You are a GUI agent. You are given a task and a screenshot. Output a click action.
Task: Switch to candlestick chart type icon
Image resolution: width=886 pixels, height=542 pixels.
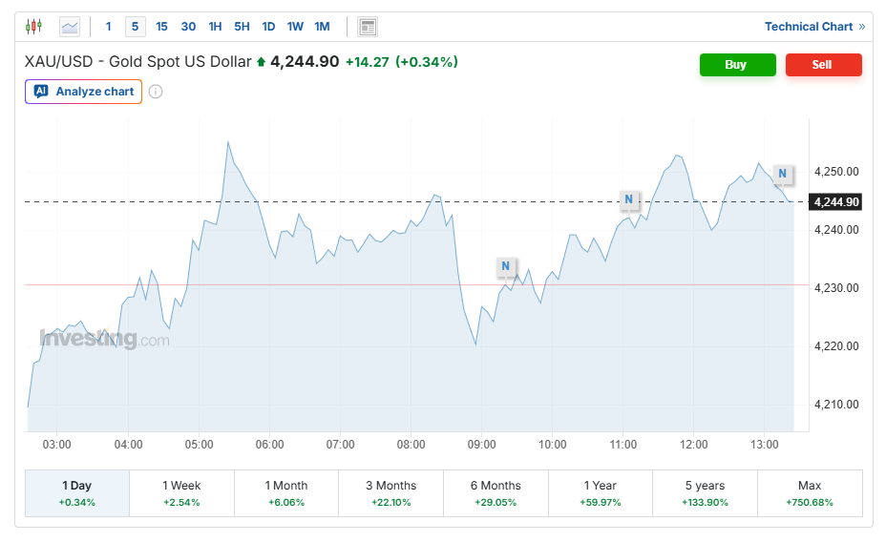34,27
